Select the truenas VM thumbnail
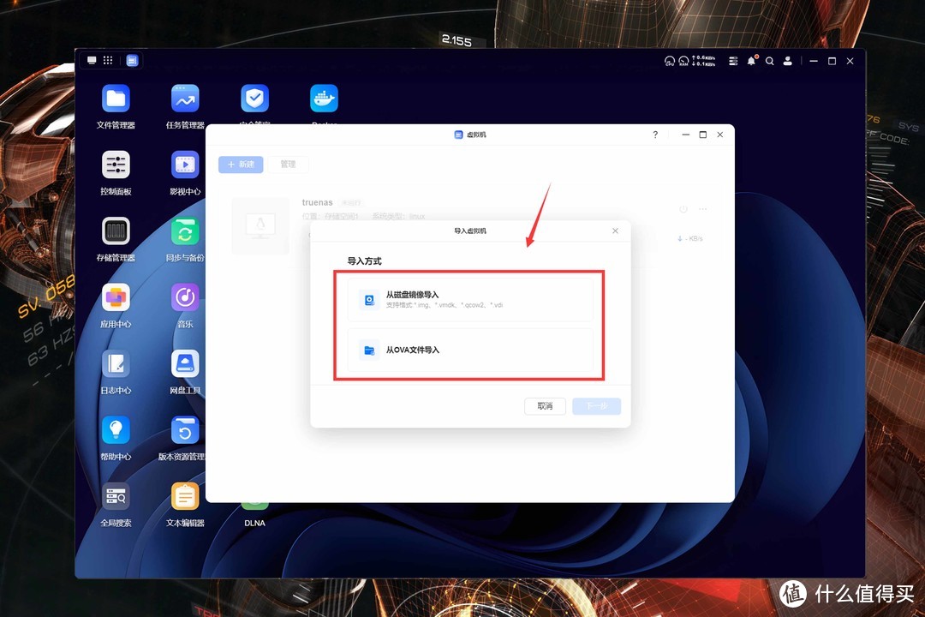This screenshot has height=617, width=925. [262, 225]
